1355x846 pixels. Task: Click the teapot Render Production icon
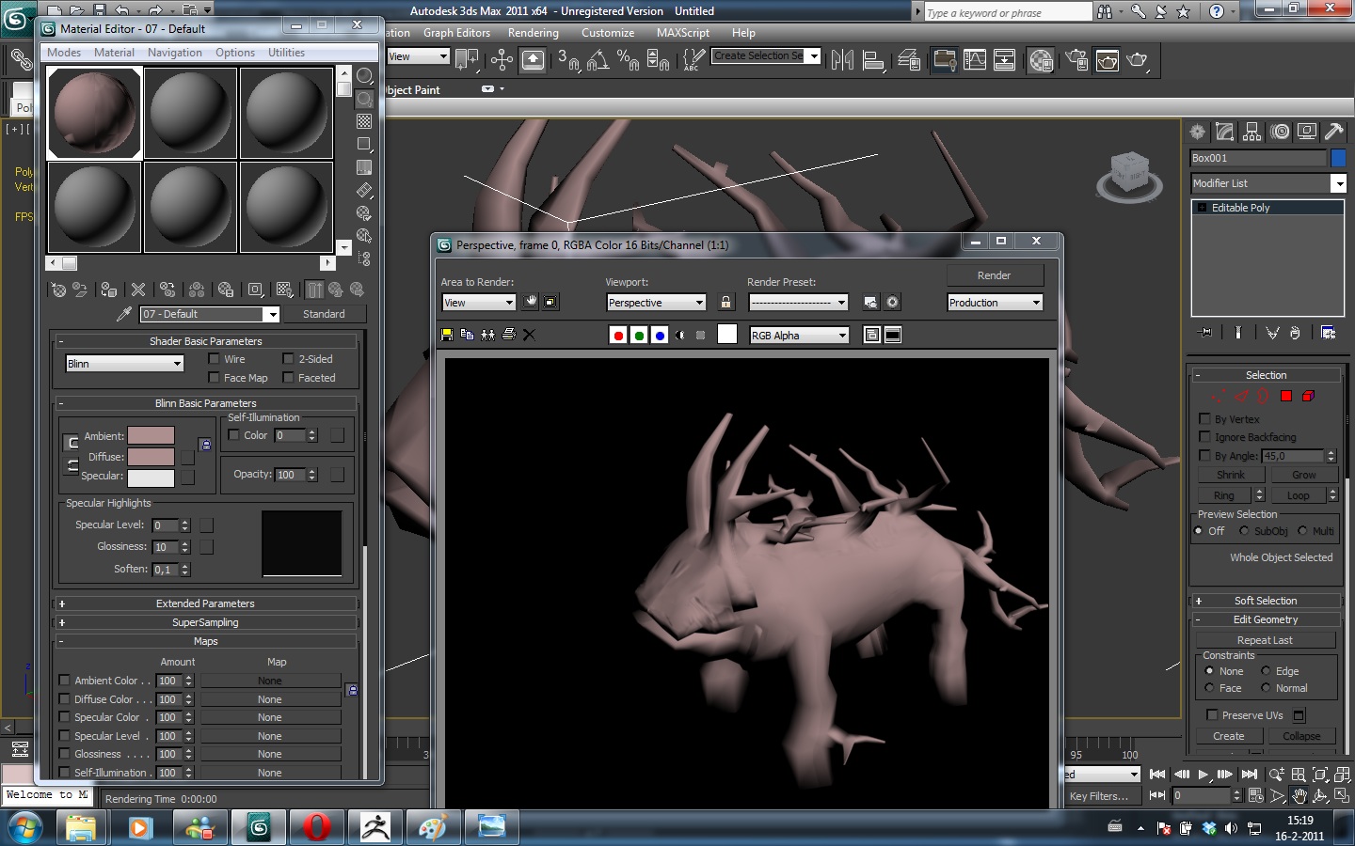tap(1138, 60)
